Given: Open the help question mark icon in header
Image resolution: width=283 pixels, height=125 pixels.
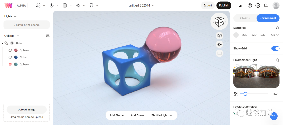Looking at the screenshot, I should (x=250, y=5).
